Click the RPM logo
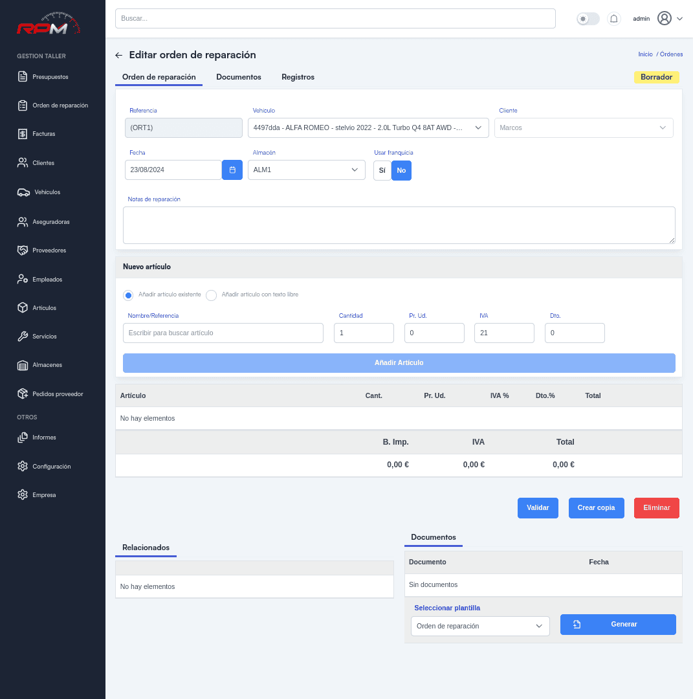This screenshot has height=699, width=693. tap(49, 24)
